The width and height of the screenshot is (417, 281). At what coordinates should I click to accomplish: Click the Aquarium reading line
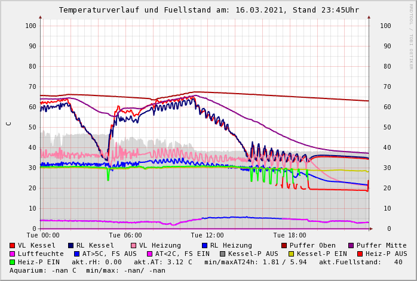87,271
